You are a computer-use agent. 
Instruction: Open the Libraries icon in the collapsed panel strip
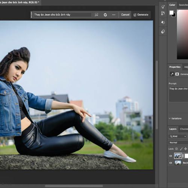pyautogui.click(x=163, y=32)
